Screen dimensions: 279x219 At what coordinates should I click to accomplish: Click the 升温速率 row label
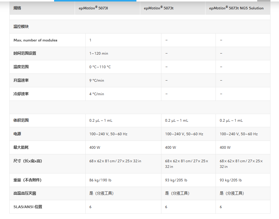pyautogui.click(x=21, y=80)
